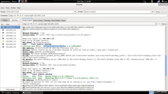Switch to the Scans tab
The height and width of the screenshot is (94, 168).
[x=63, y=20]
